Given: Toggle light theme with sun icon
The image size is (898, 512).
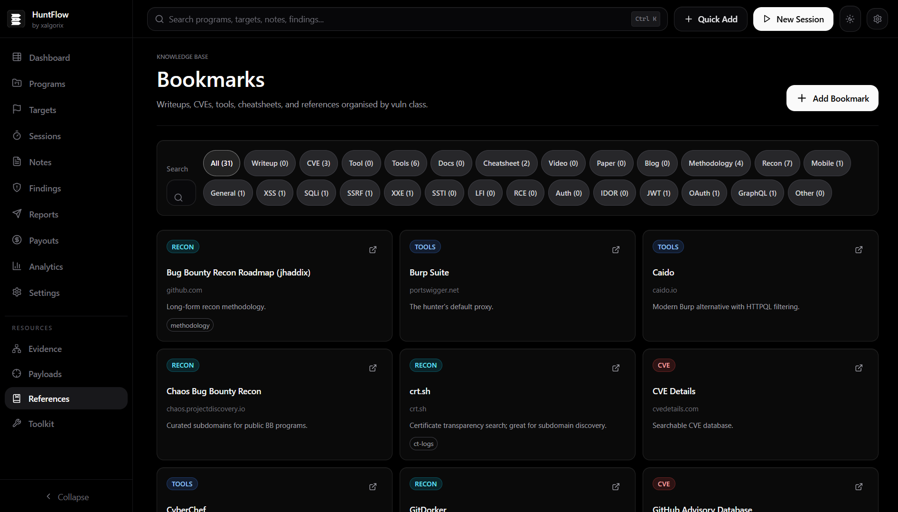Looking at the screenshot, I should coord(850,19).
